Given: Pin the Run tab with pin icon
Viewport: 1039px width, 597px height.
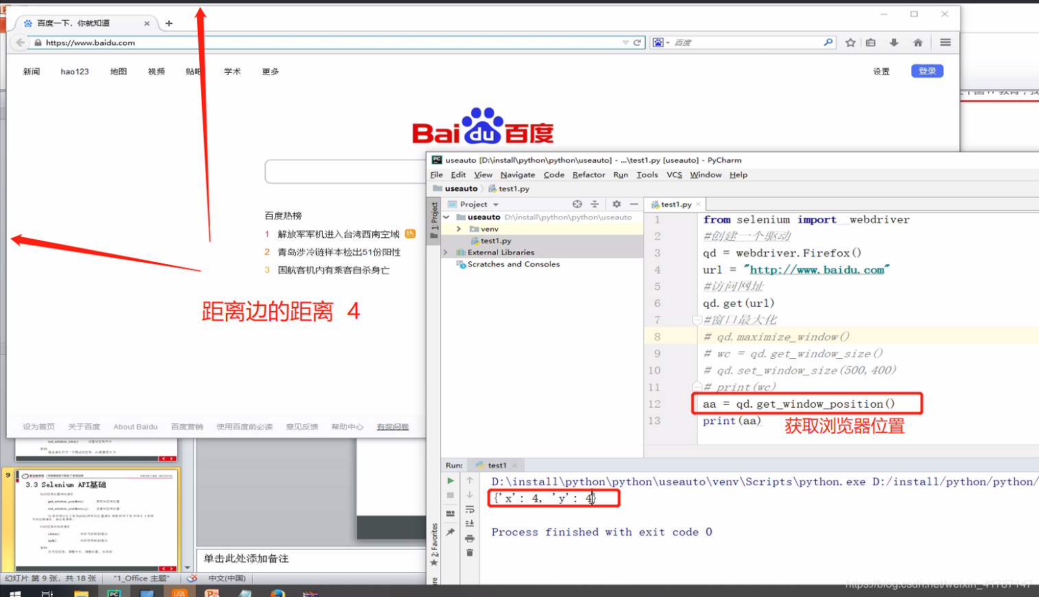Looking at the screenshot, I should (450, 532).
